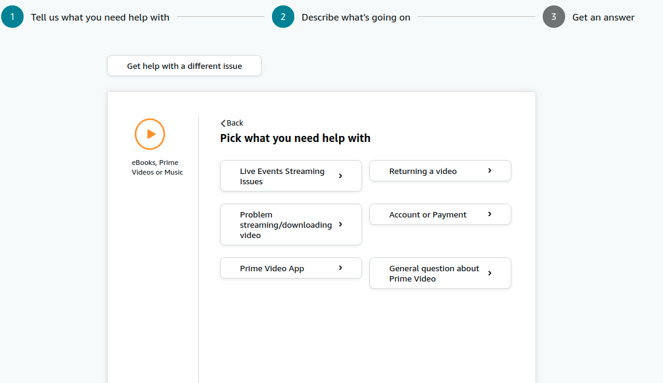The width and height of the screenshot is (663, 383).
Task: Click chevron beside Account or Payment
Action: coord(490,214)
